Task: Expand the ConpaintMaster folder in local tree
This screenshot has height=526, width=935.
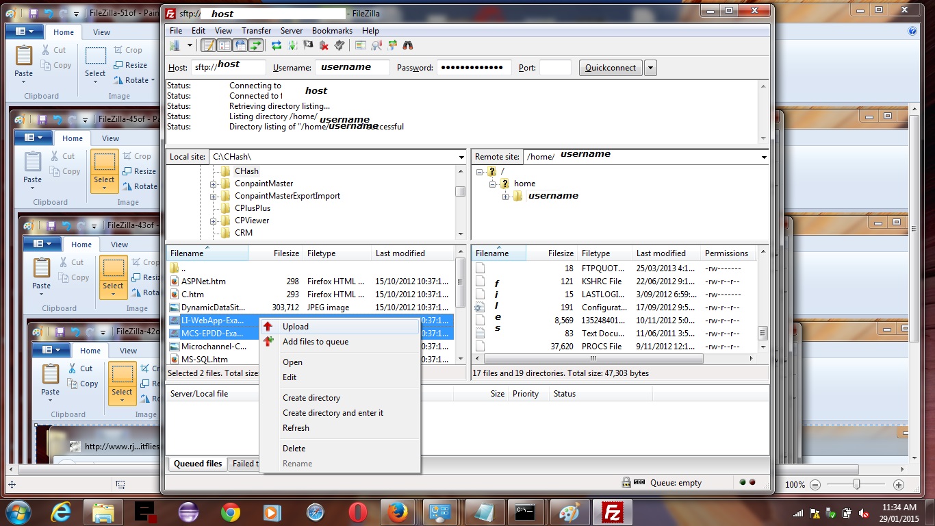Action: pyautogui.click(x=214, y=184)
